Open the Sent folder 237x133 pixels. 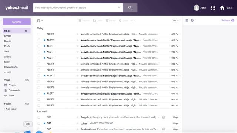point(7,52)
